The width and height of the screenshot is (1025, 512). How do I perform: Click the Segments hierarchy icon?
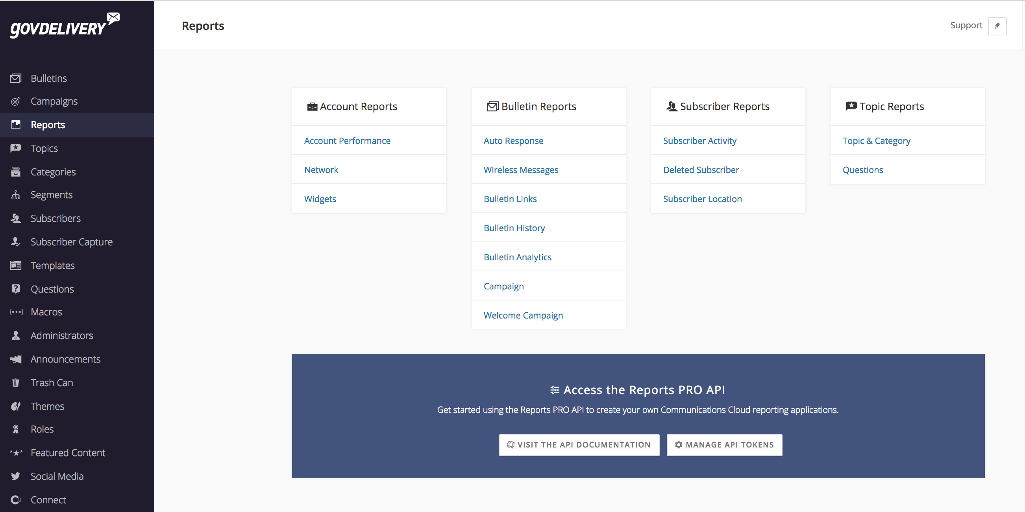click(x=15, y=195)
